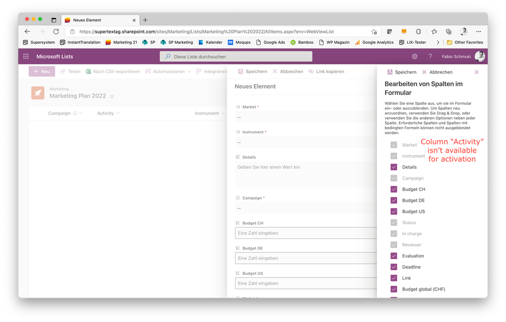Screen dimensions: 506x322
Task: Click the Marketing site link above the list title
Action: 59,89
